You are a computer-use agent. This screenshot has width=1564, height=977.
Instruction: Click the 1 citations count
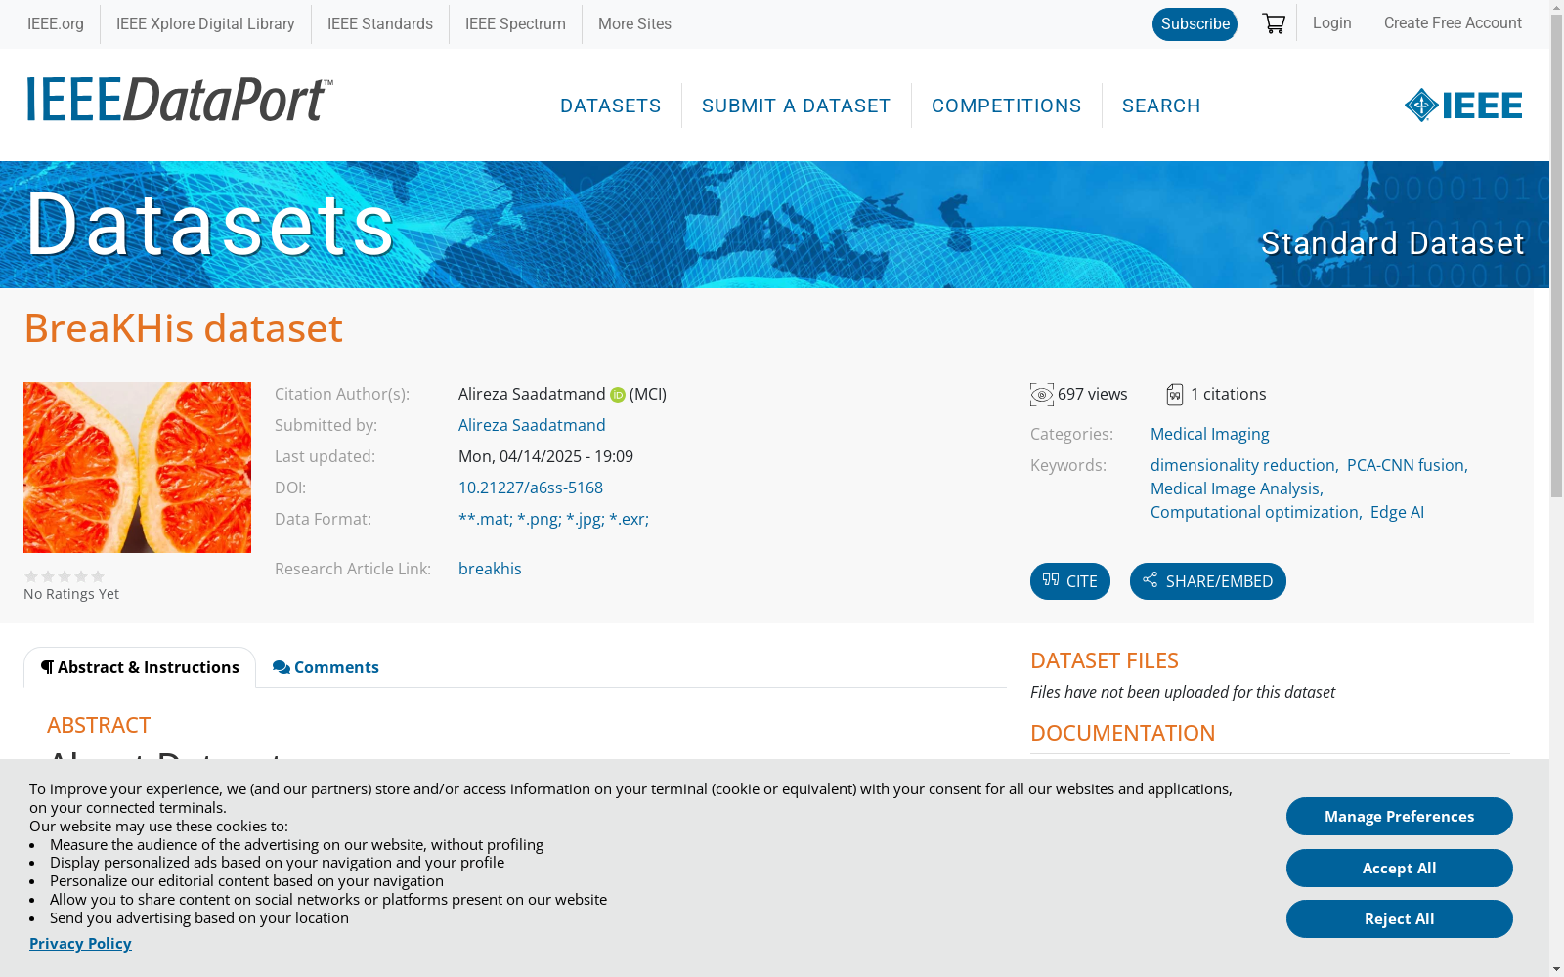pyautogui.click(x=1228, y=394)
